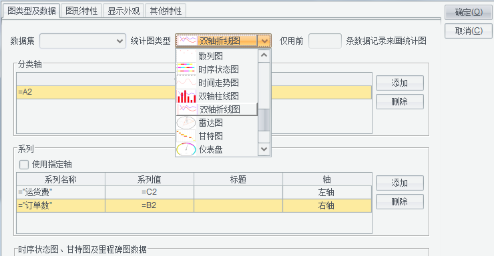Click empty 标题 cell in 订单数 row
The image size is (494, 256).
coord(238,205)
